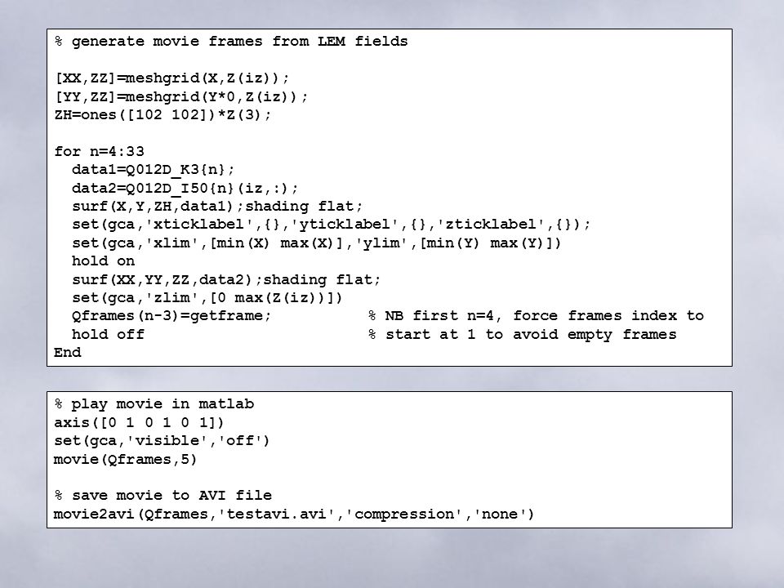784x588 pixels.
Task: Click the data1=Q012D_K3{n} line
Action: click(153, 170)
